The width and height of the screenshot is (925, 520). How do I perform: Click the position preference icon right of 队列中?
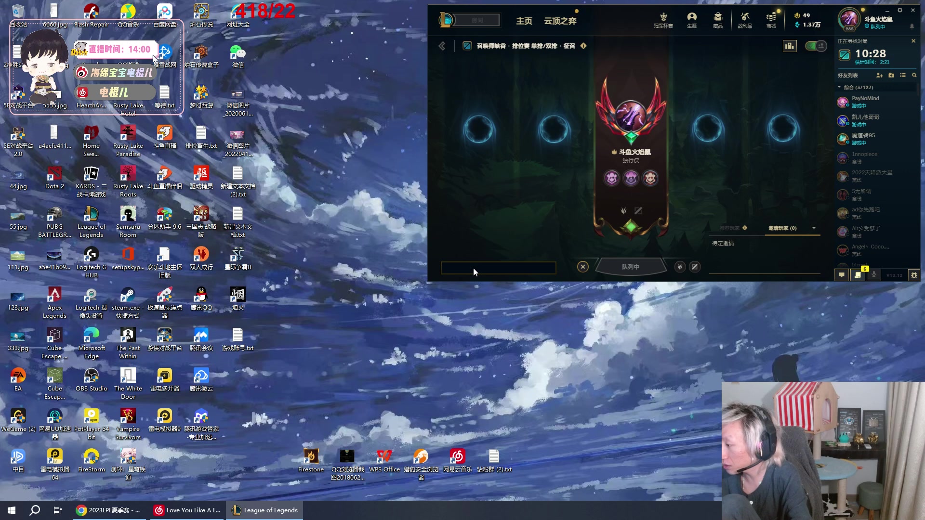point(680,267)
